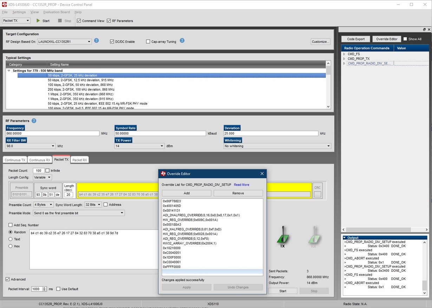Image resolution: width=432 pixels, height=308 pixels.
Task: Open the RF Parameters help icon
Action: 34,121
